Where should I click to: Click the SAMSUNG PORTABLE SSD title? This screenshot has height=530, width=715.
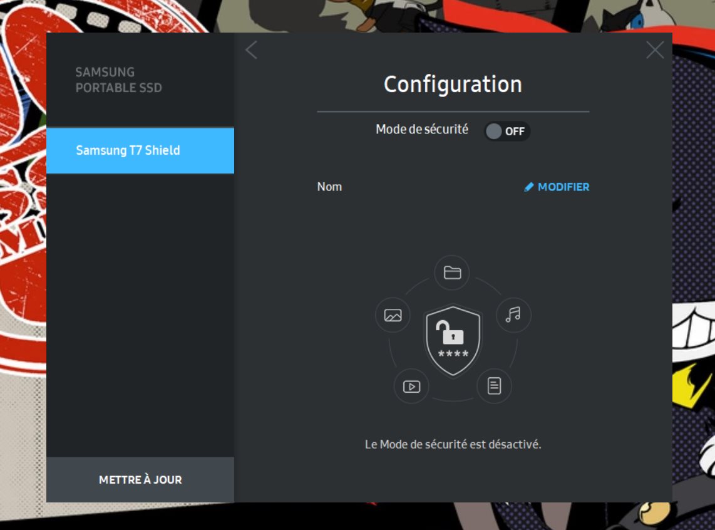[118, 80]
